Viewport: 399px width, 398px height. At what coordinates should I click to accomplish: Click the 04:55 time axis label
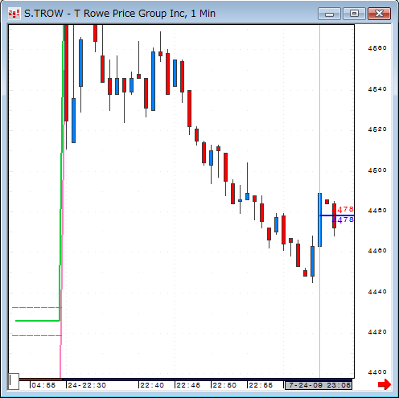[43, 385]
